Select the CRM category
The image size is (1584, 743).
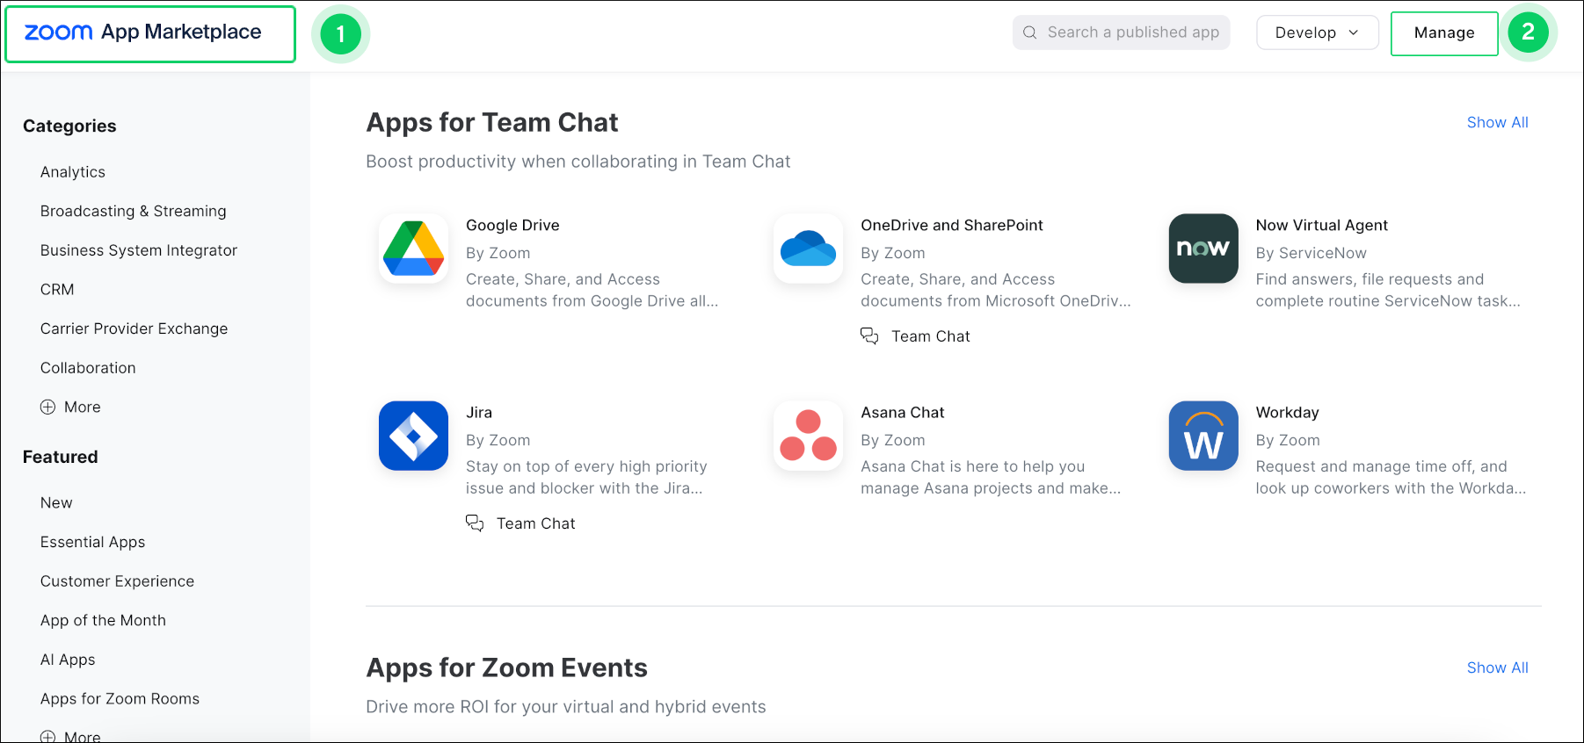[x=57, y=289]
